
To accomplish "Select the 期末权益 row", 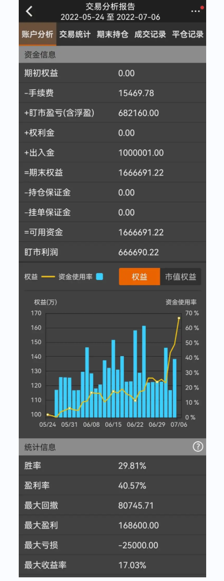I will (x=112, y=173).
